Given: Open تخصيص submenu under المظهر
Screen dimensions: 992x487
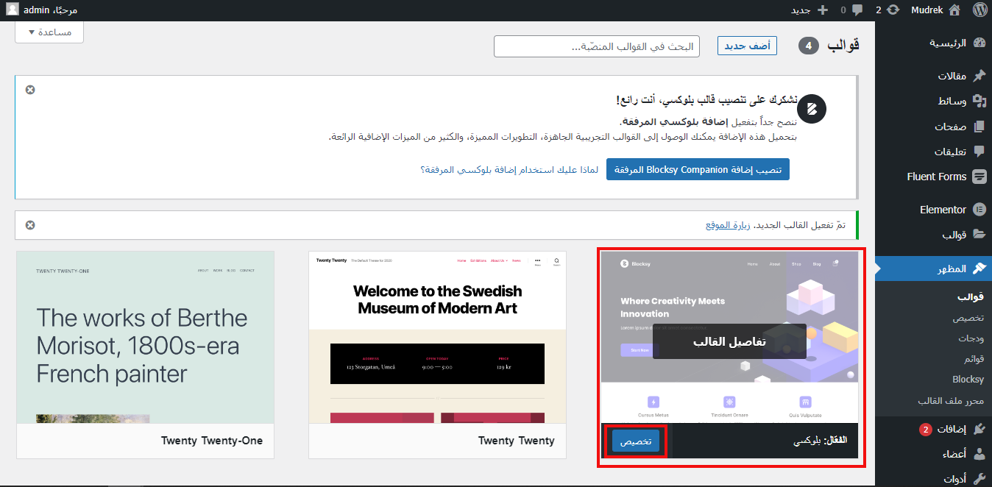Looking at the screenshot, I should (x=968, y=318).
